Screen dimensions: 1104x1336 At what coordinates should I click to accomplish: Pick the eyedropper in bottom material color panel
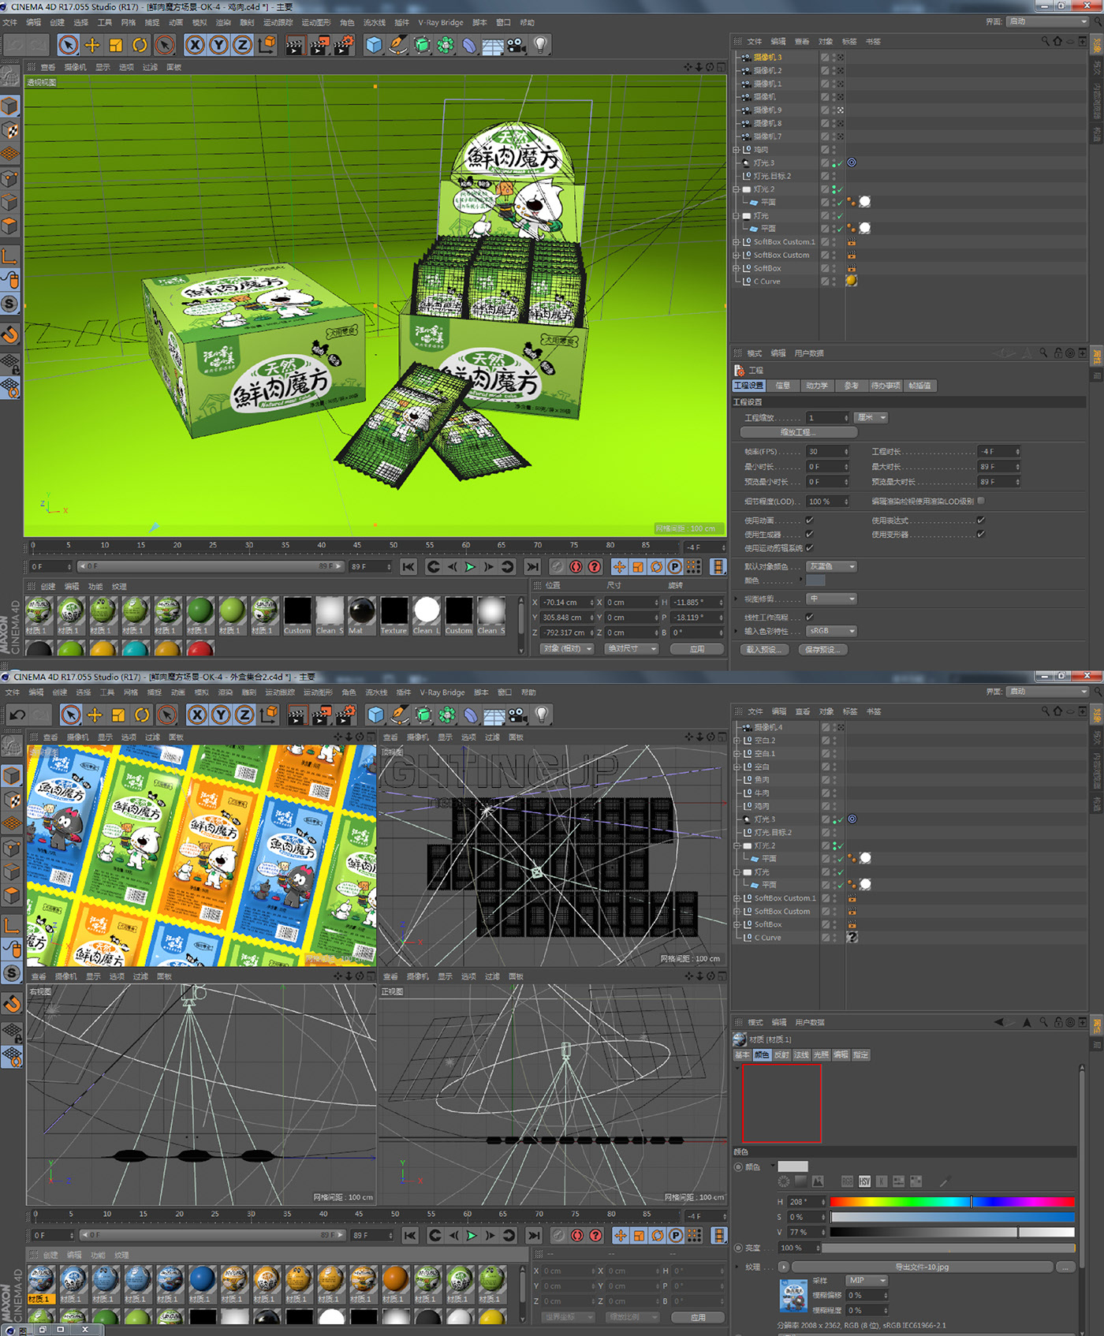pyautogui.click(x=944, y=1181)
